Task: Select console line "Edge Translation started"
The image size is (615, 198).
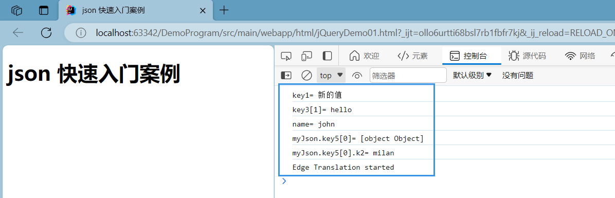Action: click(x=343, y=168)
